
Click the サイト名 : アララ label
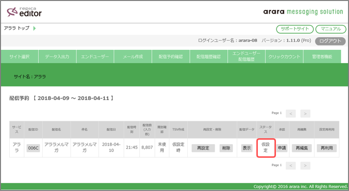(30, 77)
